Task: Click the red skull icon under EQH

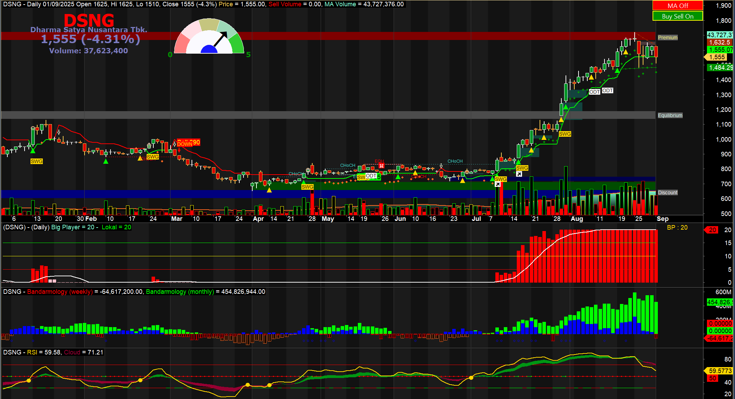Action: click(x=381, y=165)
